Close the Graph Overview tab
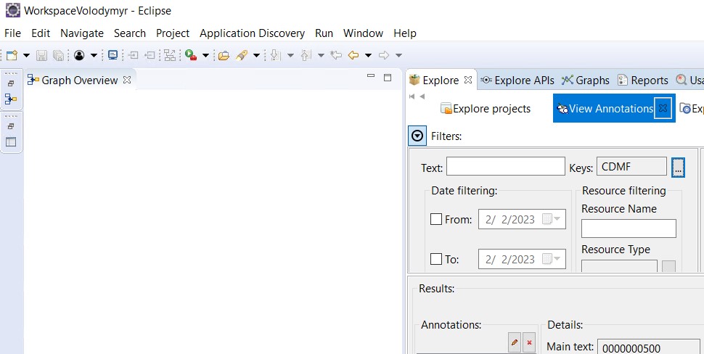 127,80
